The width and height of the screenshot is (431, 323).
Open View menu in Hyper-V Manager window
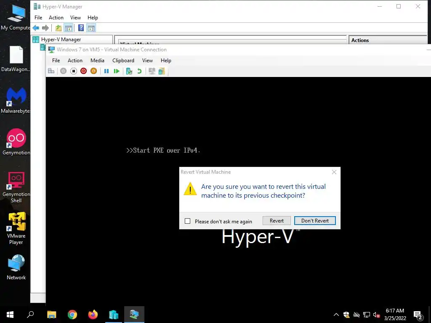(75, 18)
